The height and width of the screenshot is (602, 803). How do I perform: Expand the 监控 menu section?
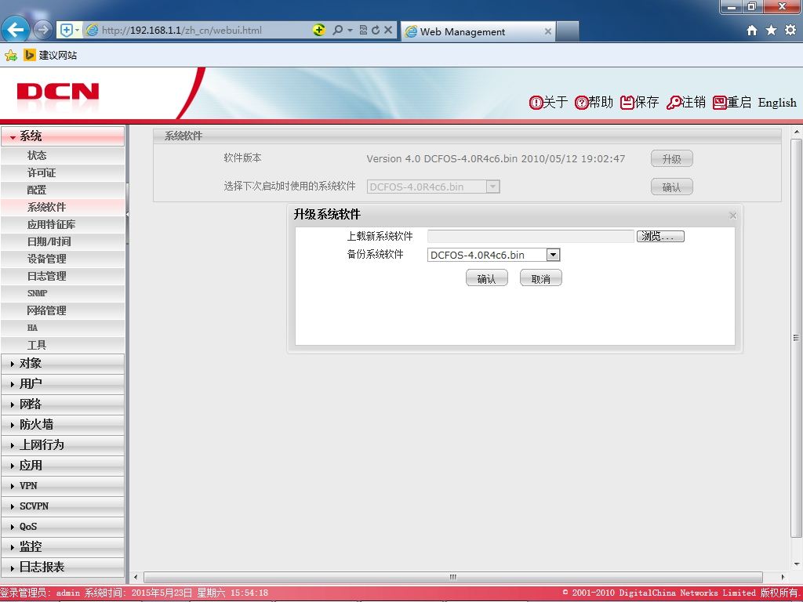[x=63, y=547]
